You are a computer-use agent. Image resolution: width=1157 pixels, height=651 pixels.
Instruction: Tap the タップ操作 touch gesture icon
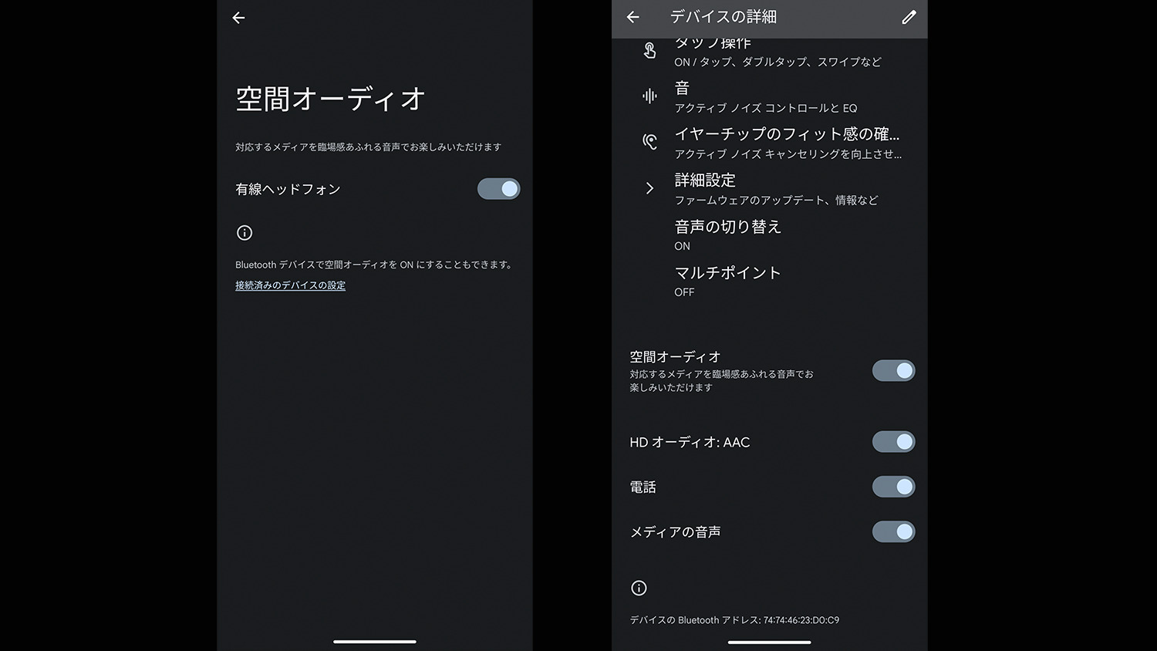(649, 51)
